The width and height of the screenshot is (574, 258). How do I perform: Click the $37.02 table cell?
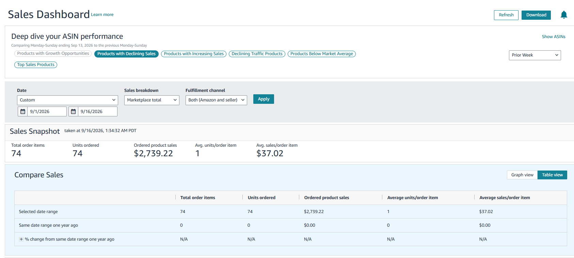[x=486, y=212]
